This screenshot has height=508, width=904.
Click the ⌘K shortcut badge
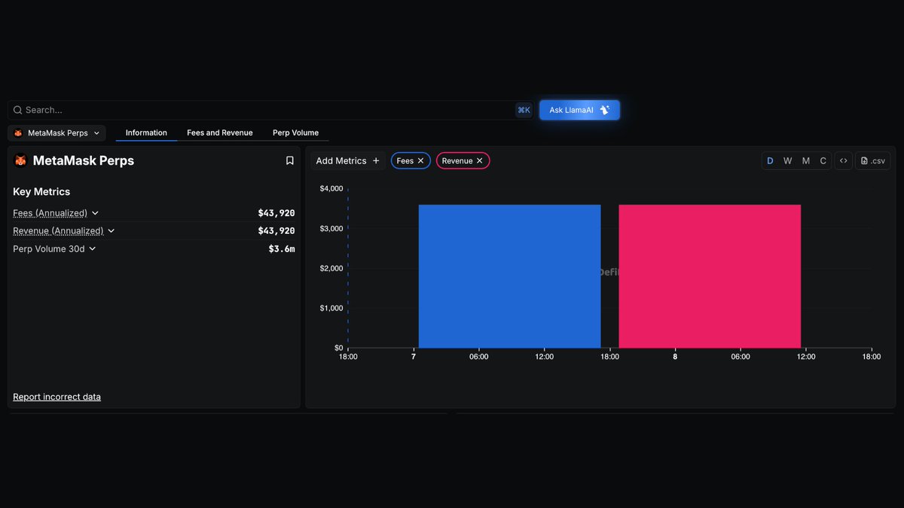click(x=524, y=110)
